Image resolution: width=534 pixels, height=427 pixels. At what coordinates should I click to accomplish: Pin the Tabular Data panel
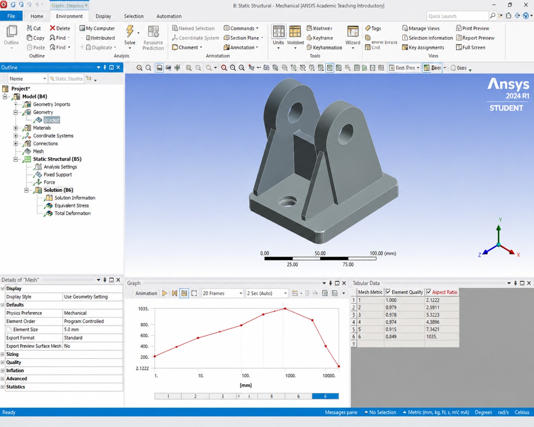click(x=515, y=283)
